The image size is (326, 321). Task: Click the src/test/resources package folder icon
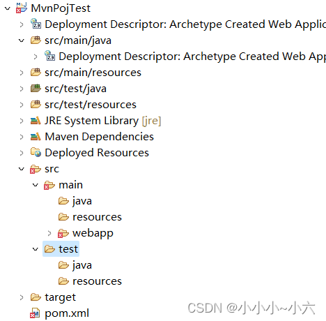tap(36, 104)
